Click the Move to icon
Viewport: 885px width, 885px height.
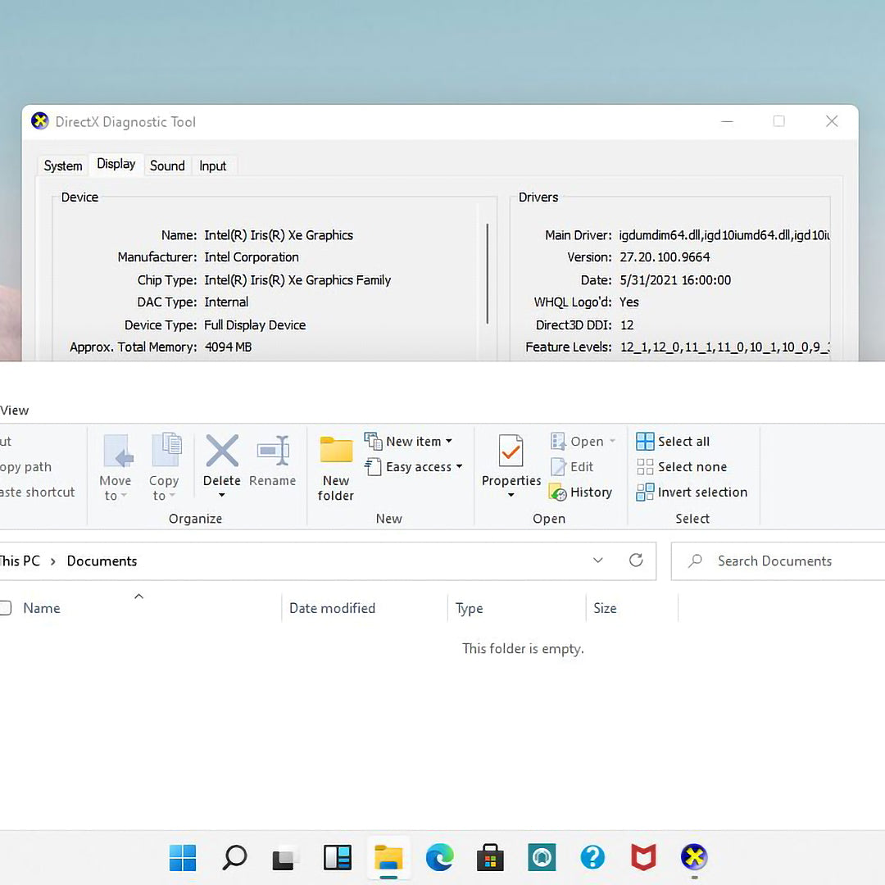coord(117,452)
